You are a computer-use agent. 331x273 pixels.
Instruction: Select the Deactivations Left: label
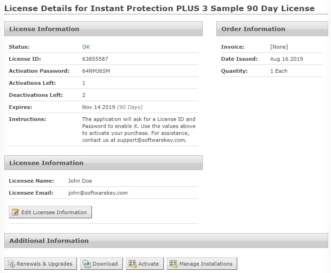[36, 95]
